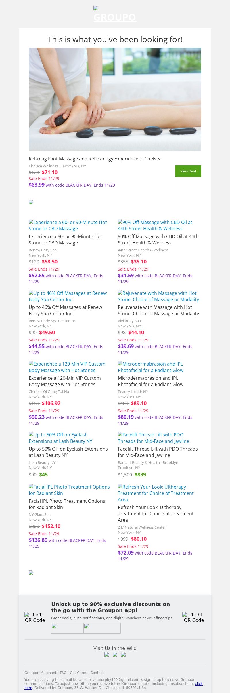Click the first app store badge
Image resolution: width=230 pixels, height=693 pixels.
coord(67,628)
